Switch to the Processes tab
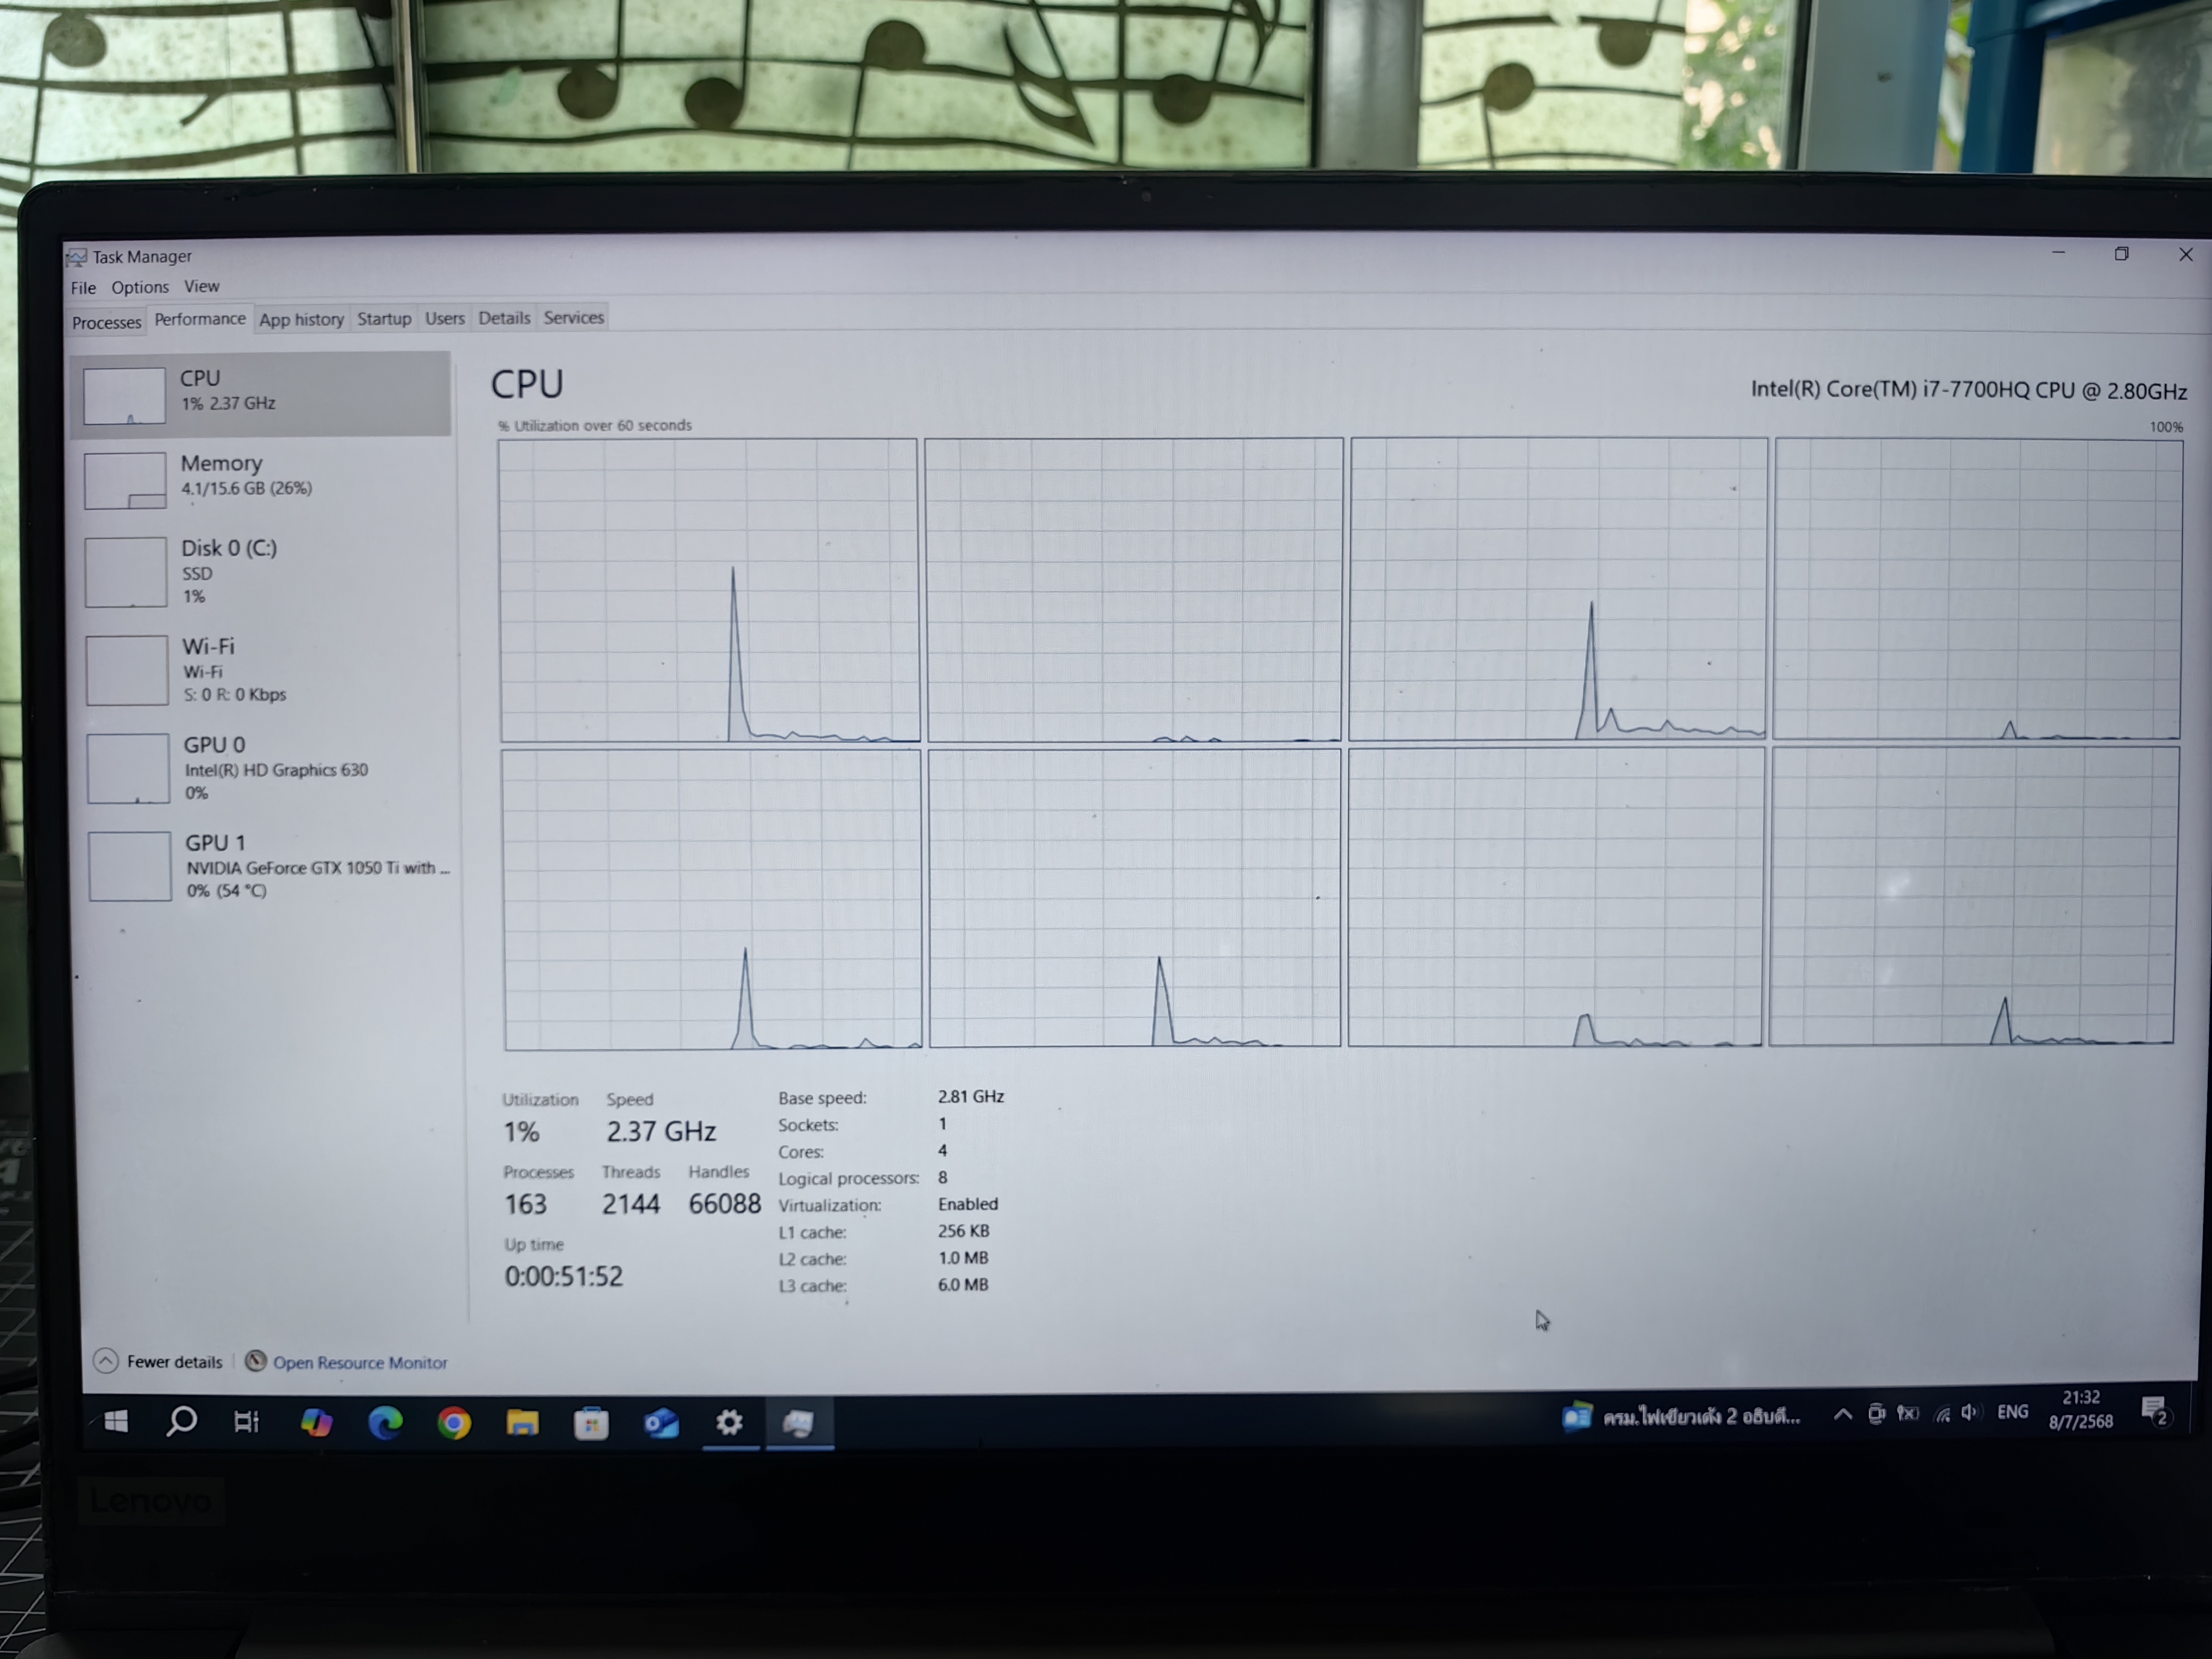This screenshot has height=1659, width=2212. [106, 322]
